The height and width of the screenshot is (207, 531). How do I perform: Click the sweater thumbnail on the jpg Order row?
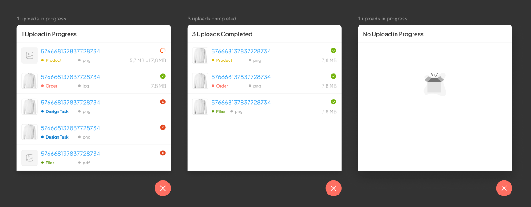pos(29,81)
